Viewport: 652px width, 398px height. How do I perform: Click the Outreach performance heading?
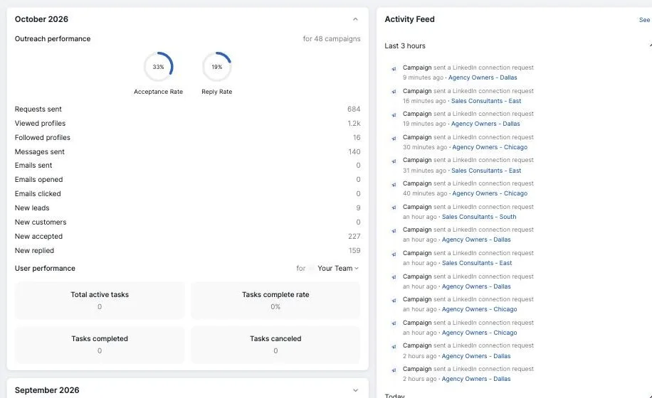53,38
